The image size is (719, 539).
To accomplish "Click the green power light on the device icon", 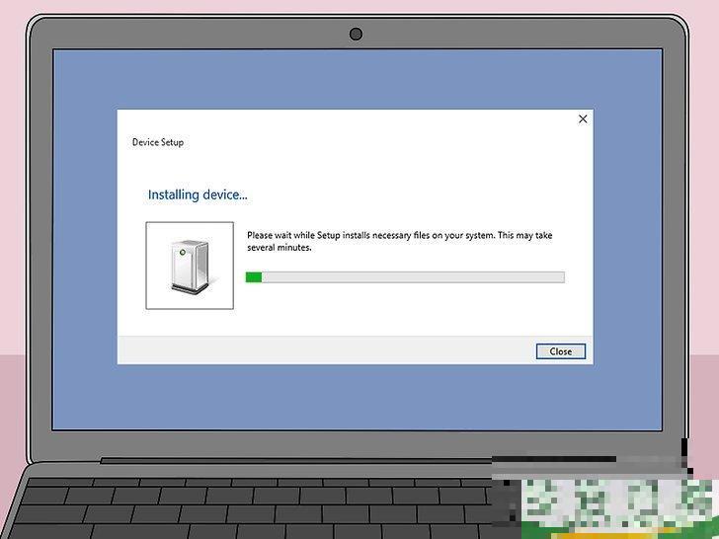I will tap(181, 253).
